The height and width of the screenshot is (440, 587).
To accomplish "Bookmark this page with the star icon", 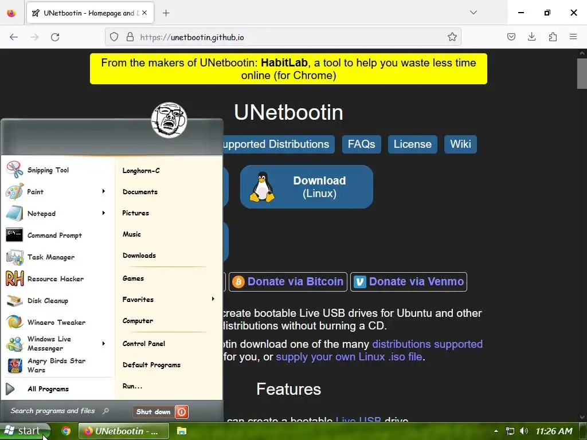I will point(452,37).
